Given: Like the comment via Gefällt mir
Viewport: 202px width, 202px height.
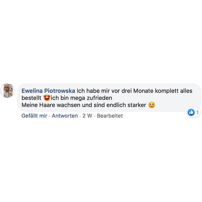Looking at the screenshot, I should [x=34, y=116].
